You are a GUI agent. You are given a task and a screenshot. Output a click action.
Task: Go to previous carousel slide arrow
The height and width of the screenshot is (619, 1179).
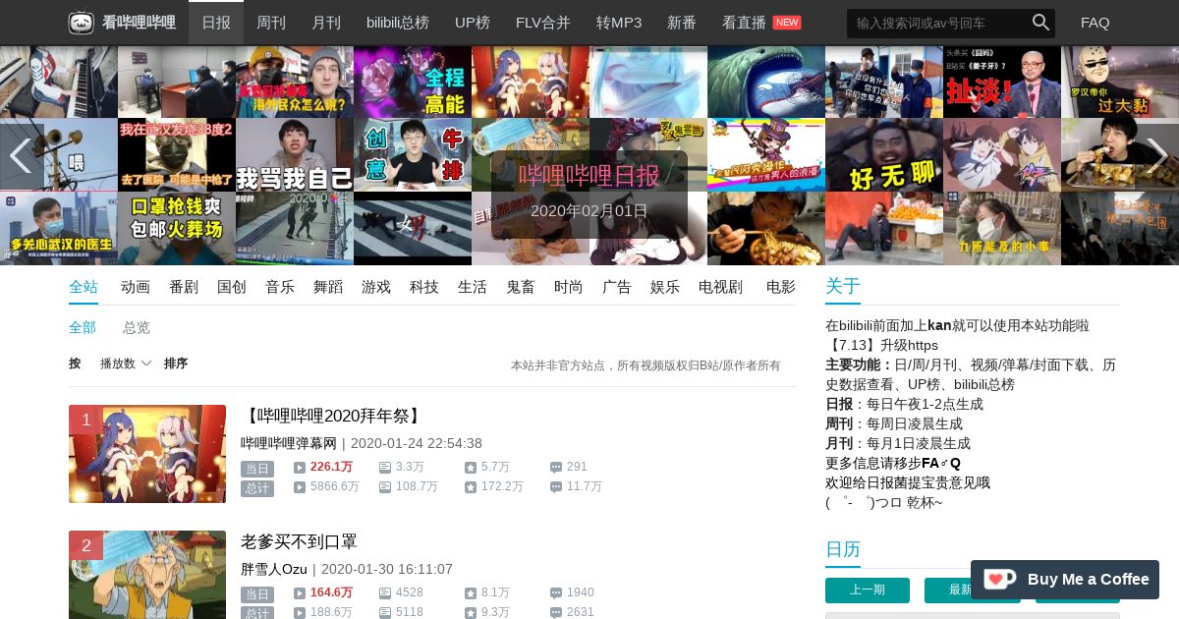tap(20, 155)
